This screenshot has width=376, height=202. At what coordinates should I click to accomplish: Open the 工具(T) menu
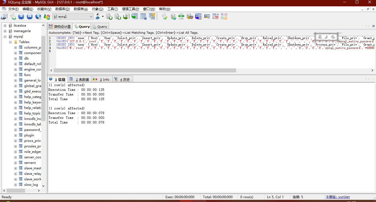pos(113,9)
